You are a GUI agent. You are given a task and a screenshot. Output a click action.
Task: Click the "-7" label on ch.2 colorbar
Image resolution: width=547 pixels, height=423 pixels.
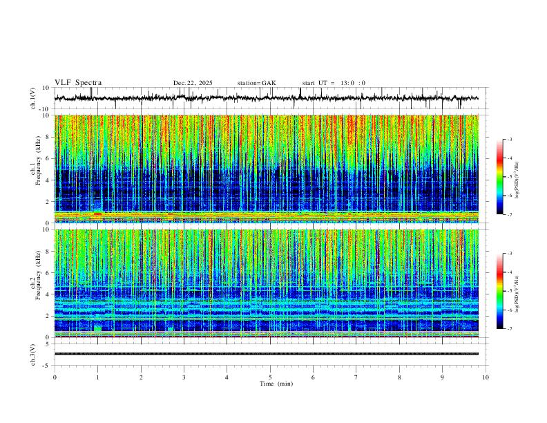click(x=509, y=328)
